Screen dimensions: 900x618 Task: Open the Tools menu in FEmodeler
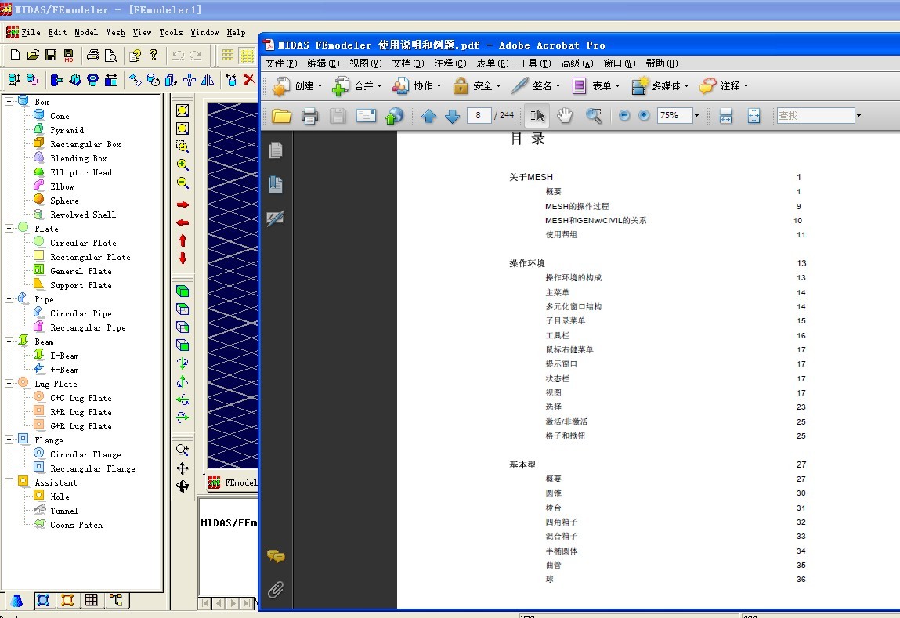(171, 33)
